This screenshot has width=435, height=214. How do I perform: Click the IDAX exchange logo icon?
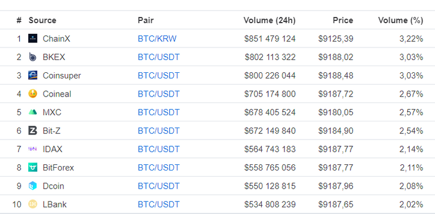[33, 149]
